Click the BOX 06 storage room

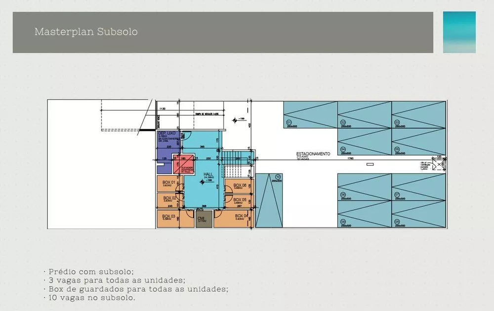click(x=240, y=186)
